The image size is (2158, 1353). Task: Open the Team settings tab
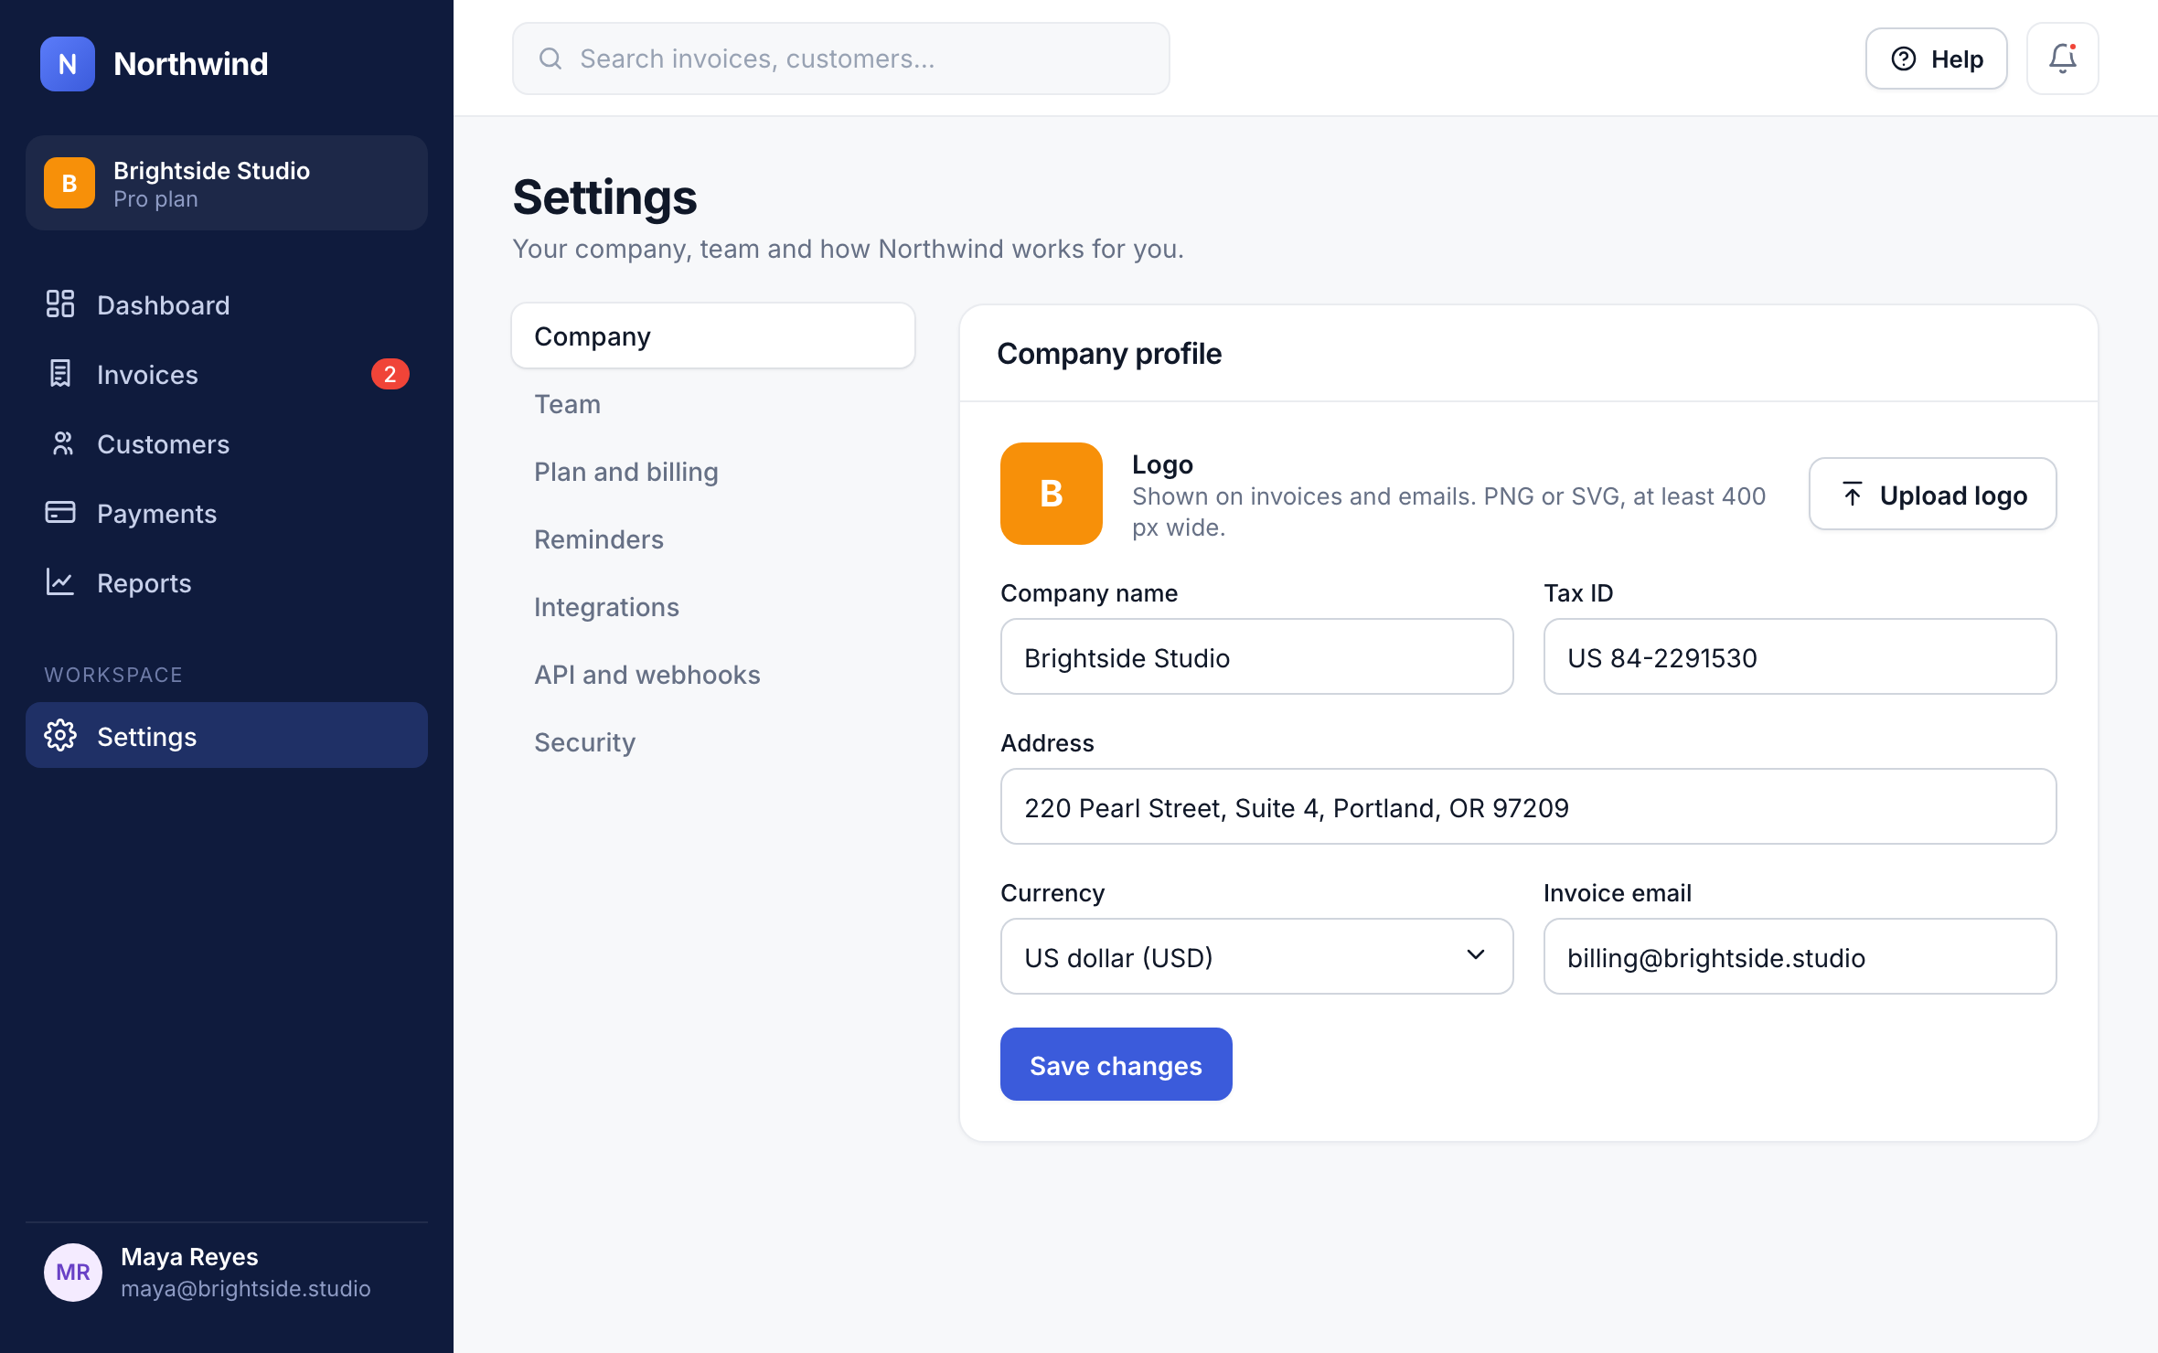tap(713, 404)
